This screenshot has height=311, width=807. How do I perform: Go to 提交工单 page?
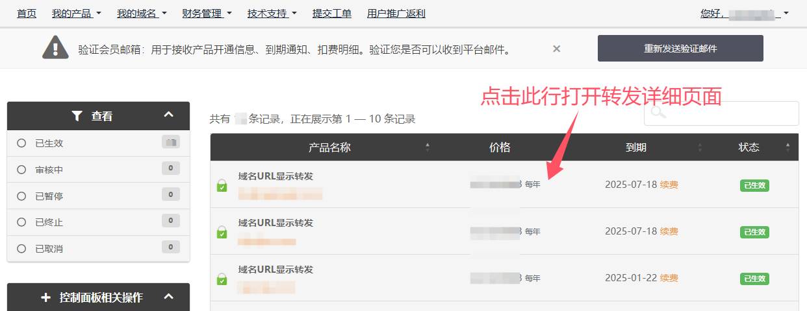click(332, 13)
